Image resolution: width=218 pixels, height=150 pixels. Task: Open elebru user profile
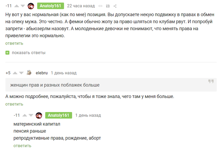click(41, 73)
